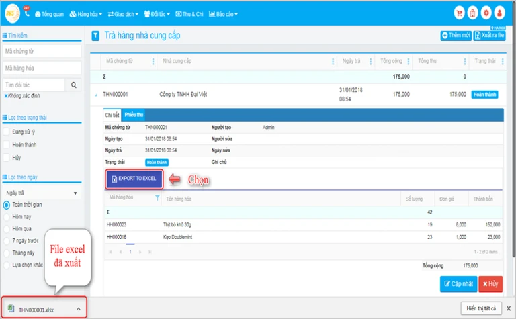
Task: Close the downloads bar
Action: point(509,308)
